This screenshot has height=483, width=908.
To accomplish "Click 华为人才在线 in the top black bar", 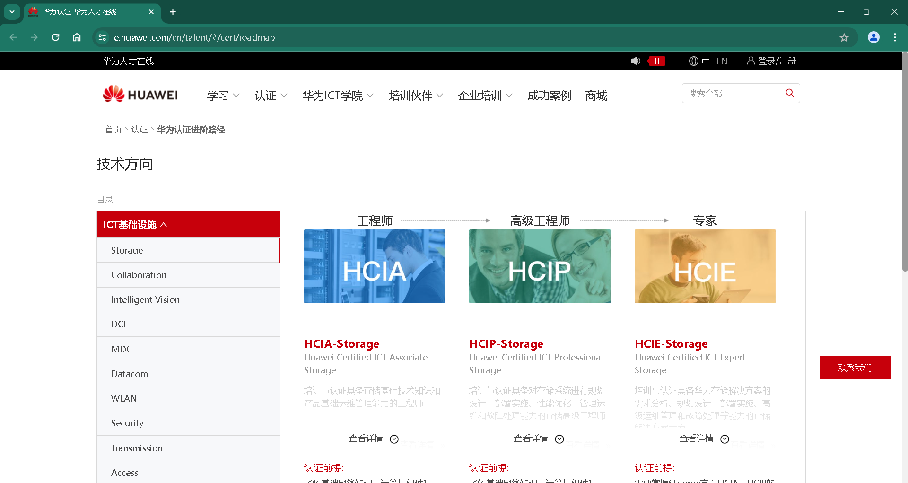I will point(128,61).
